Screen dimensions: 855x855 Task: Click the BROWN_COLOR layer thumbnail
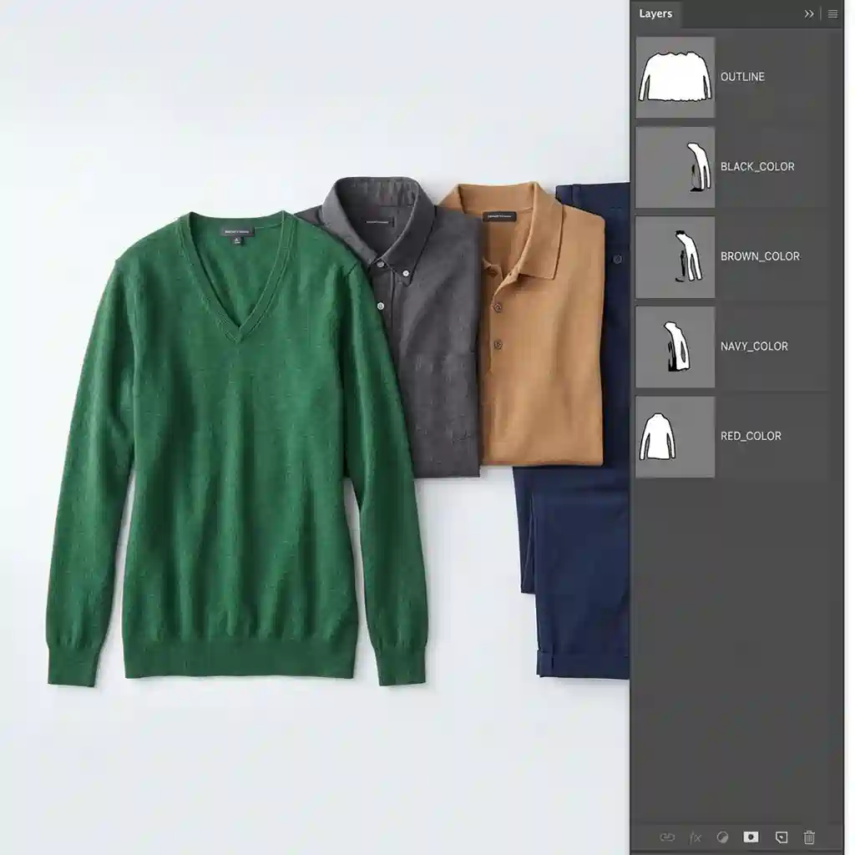point(675,257)
